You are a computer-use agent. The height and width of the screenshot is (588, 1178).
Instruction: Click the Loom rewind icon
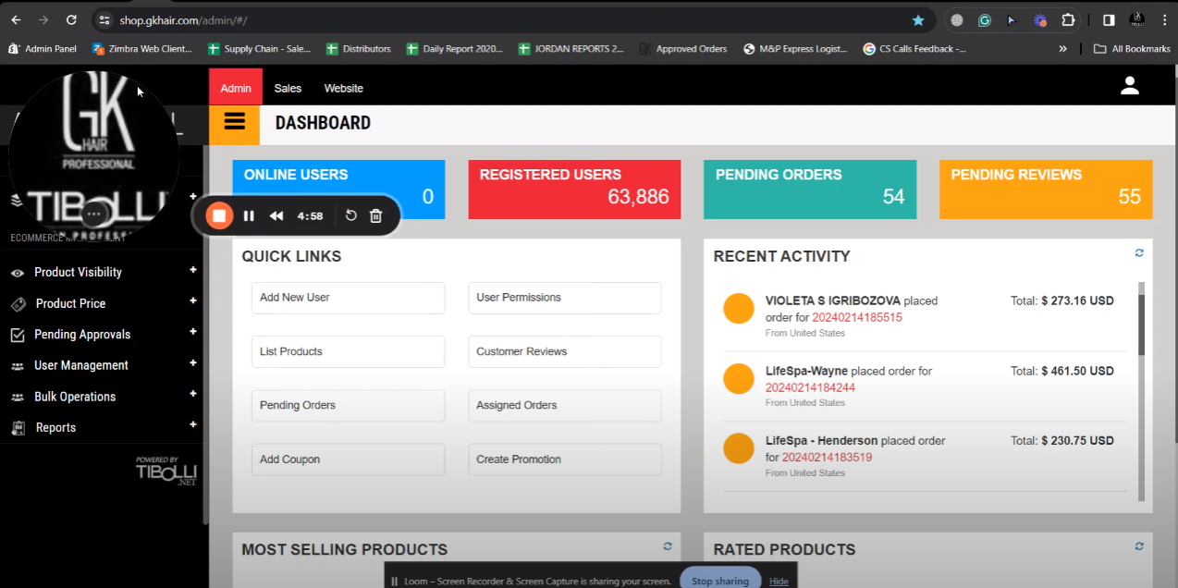point(276,215)
